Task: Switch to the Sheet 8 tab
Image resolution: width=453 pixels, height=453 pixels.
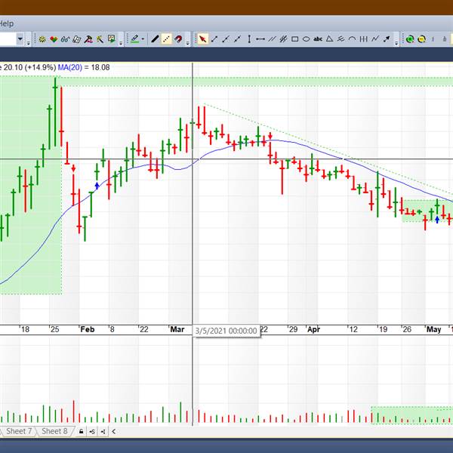Action: (x=54, y=432)
